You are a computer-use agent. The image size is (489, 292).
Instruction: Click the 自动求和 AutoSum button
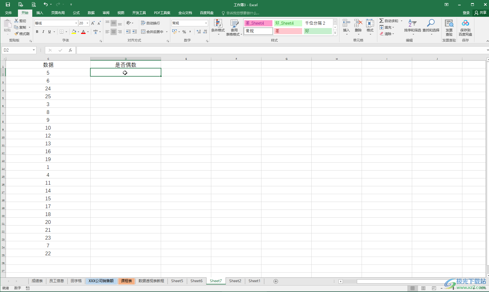pyautogui.click(x=389, y=21)
